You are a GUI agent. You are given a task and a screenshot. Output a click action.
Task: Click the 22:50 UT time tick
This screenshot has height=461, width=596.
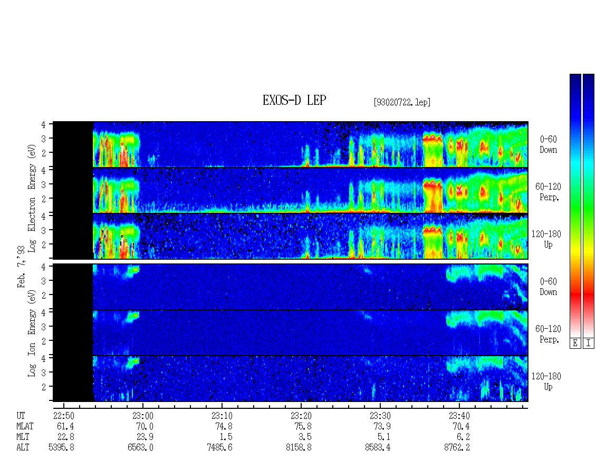64,416
